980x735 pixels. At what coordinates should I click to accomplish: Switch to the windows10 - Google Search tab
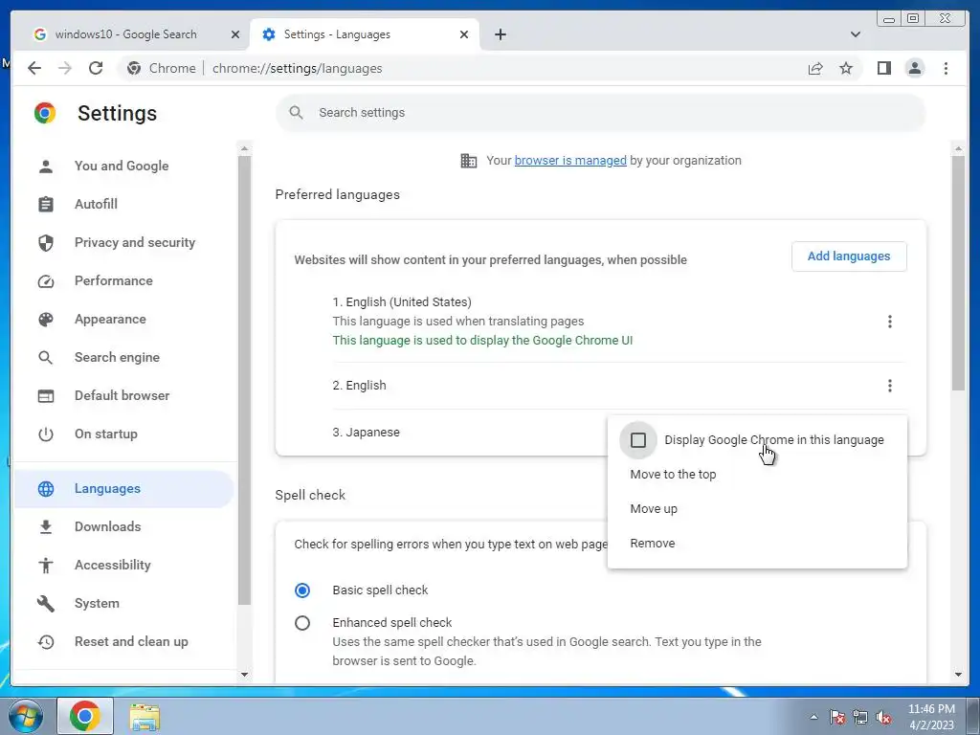coord(126,34)
